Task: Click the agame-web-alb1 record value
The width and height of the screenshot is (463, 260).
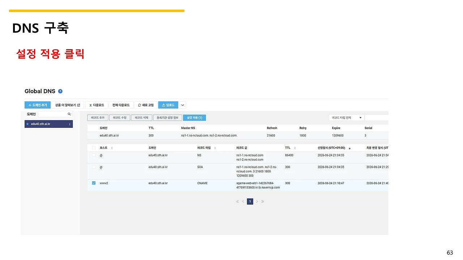Action: (258, 185)
